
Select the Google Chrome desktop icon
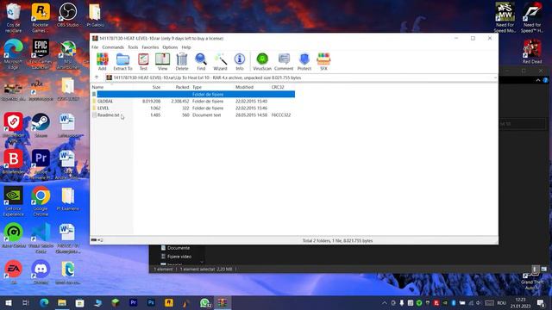point(41,201)
